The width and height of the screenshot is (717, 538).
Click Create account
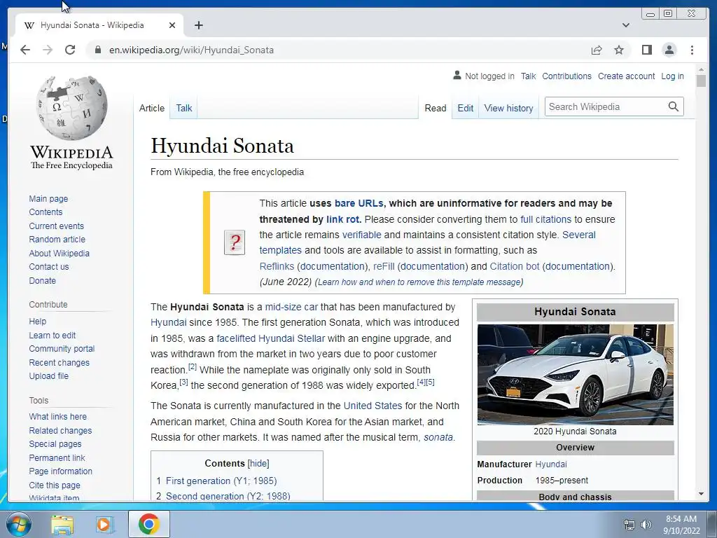(626, 76)
